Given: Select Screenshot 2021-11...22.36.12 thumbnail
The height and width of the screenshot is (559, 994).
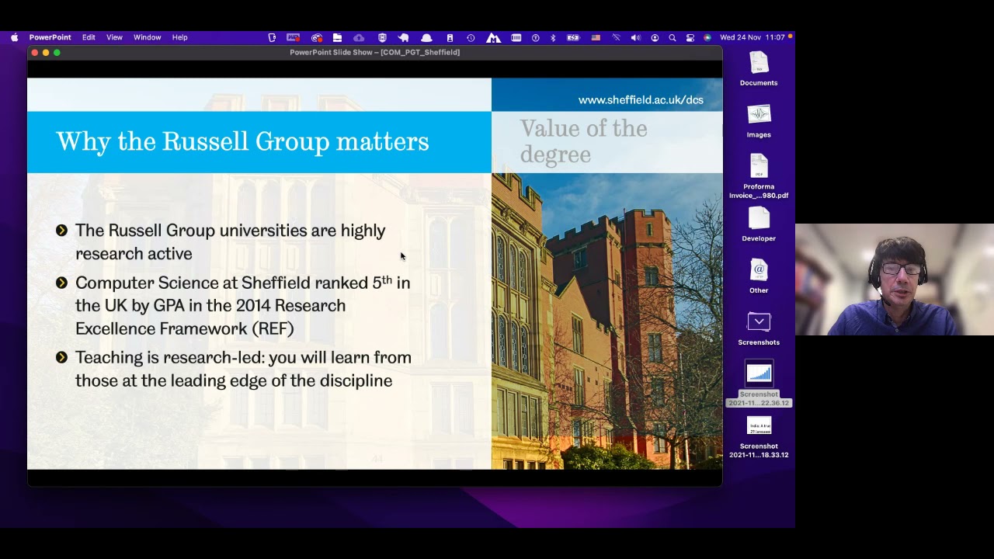Looking at the screenshot, I should click(759, 384).
